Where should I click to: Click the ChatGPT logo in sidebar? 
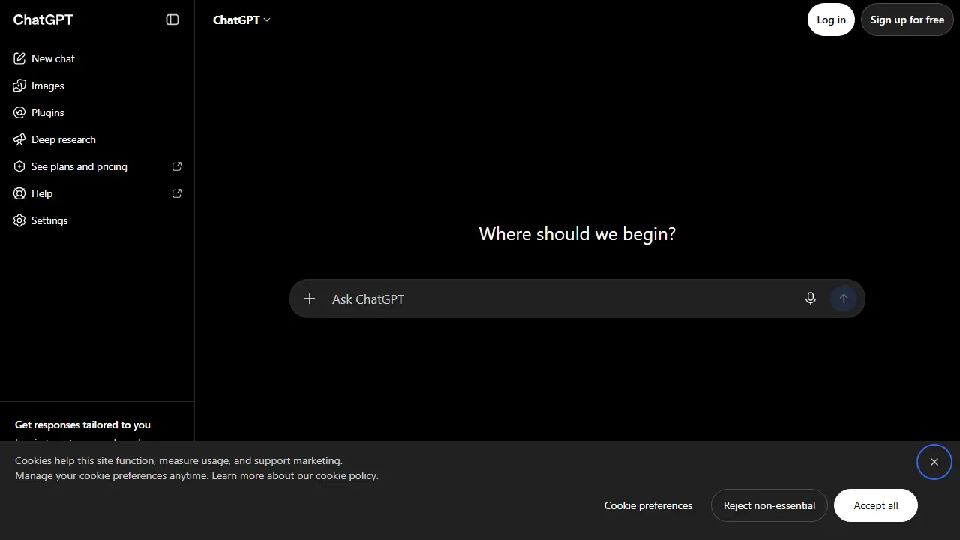(43, 19)
